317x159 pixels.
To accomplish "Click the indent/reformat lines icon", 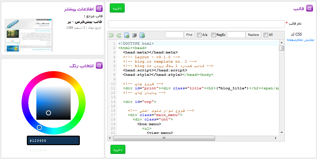I will click(135, 35).
